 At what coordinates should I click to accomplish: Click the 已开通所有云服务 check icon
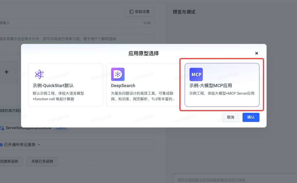pyautogui.click(x=1, y=145)
